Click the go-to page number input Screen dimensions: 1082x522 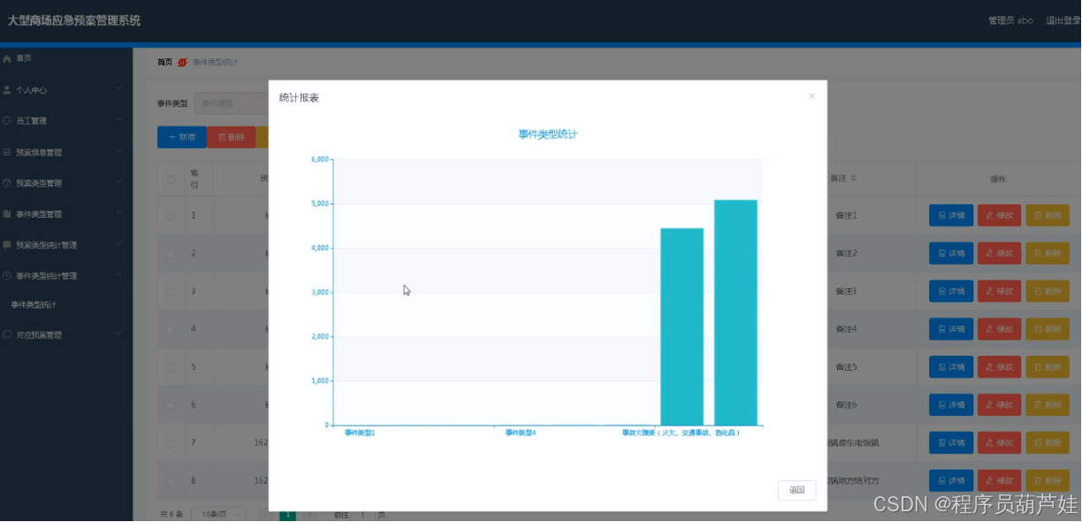[x=362, y=514]
